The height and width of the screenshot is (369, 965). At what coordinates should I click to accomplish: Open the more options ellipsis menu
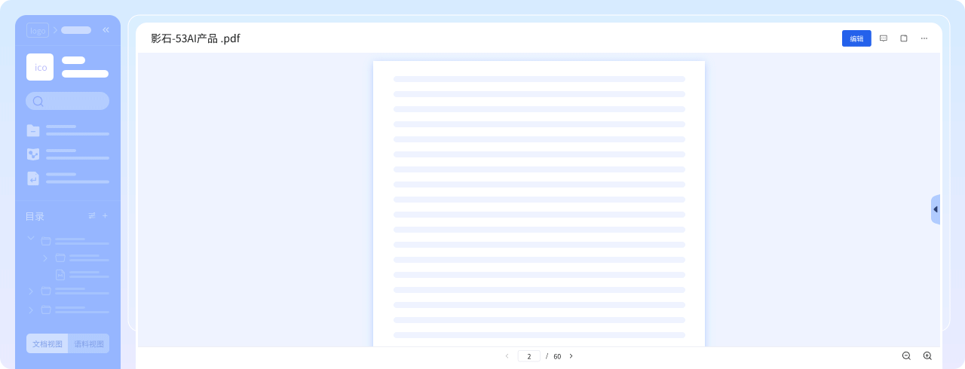[x=924, y=38]
